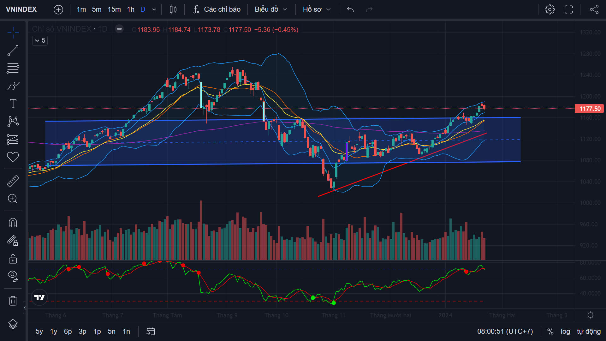Toggle percent scale button
Image resolution: width=606 pixels, height=341 pixels.
pyautogui.click(x=550, y=332)
